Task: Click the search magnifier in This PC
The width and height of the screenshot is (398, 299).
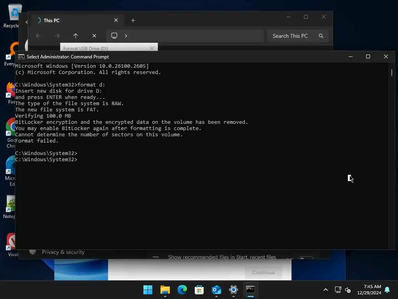Action: point(321,36)
